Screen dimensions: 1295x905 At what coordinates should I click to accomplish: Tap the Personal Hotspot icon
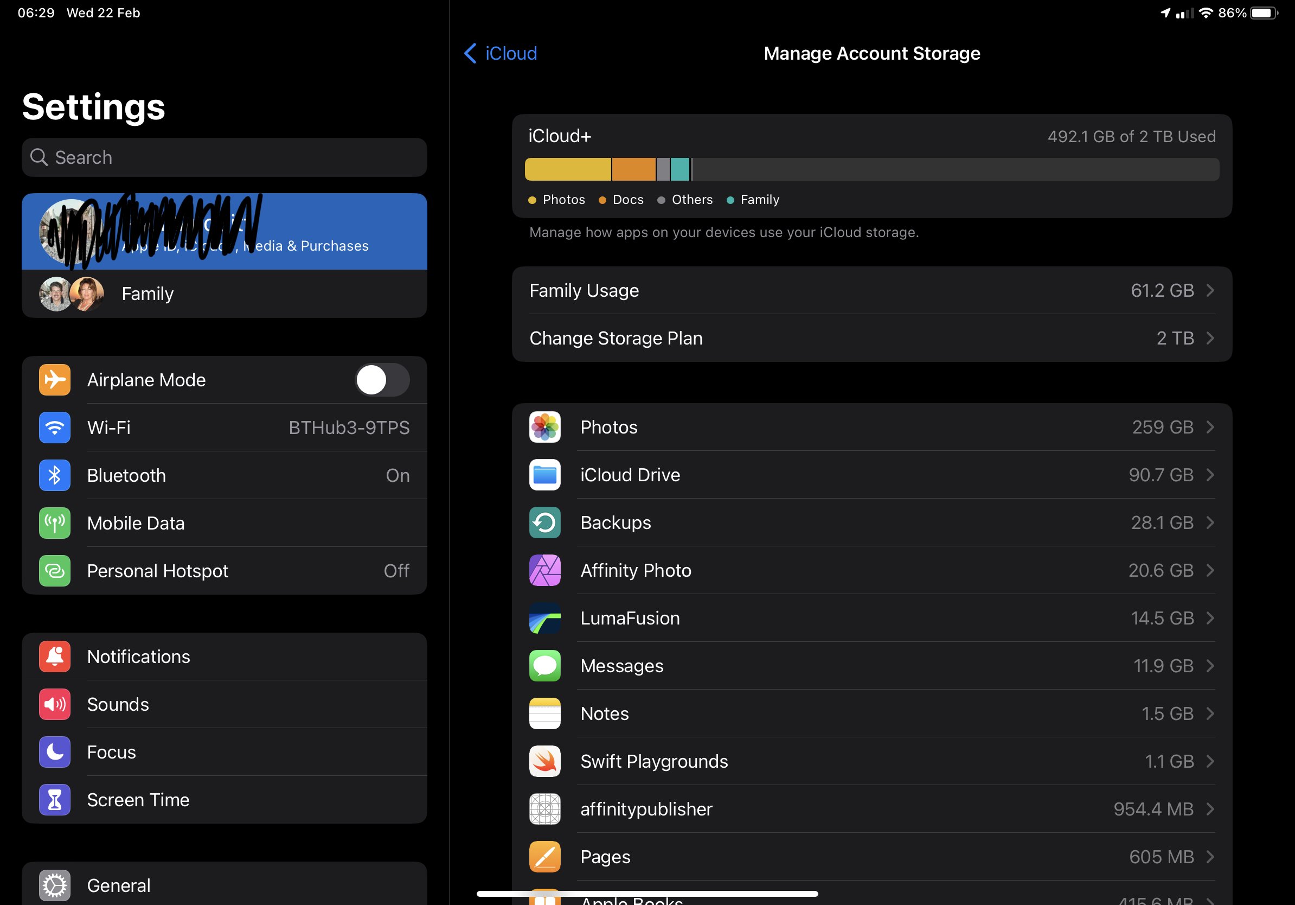pos(55,570)
